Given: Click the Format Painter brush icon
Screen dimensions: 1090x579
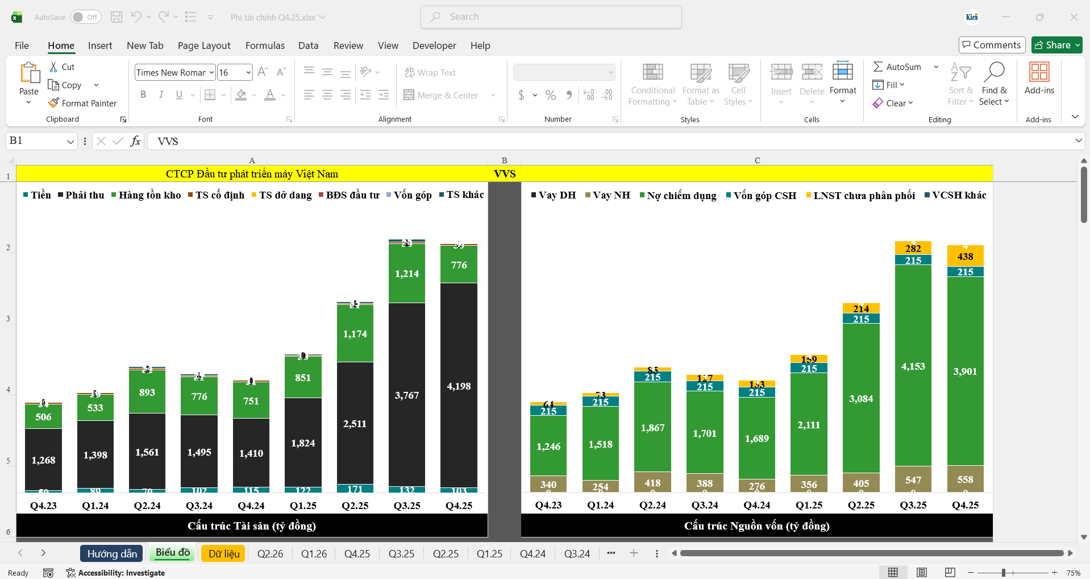Looking at the screenshot, I should pyautogui.click(x=53, y=103).
